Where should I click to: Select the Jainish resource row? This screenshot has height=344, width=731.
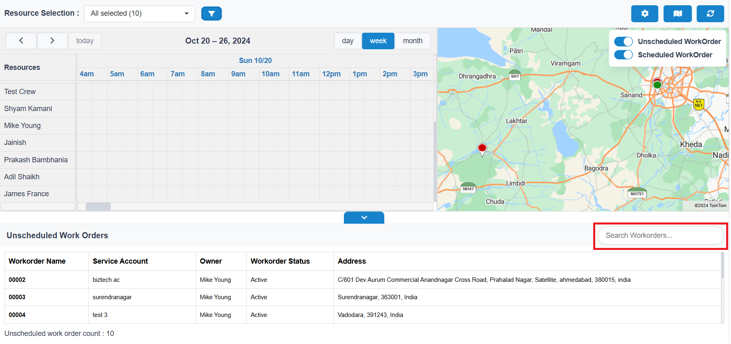click(x=38, y=143)
